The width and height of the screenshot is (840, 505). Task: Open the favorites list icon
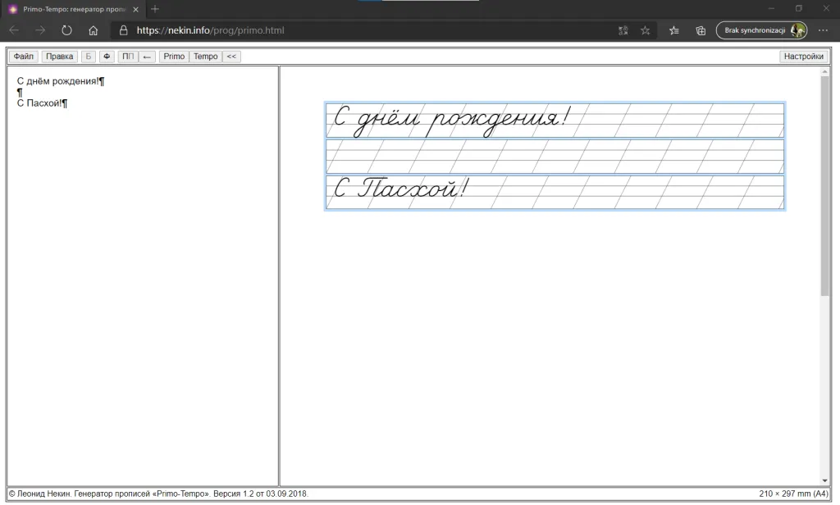point(674,30)
